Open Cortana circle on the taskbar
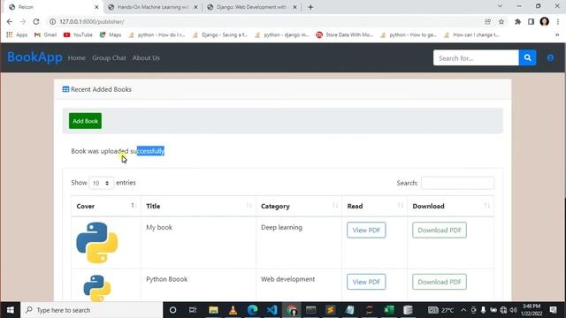Viewport: 566px width, 318px height. point(173,310)
